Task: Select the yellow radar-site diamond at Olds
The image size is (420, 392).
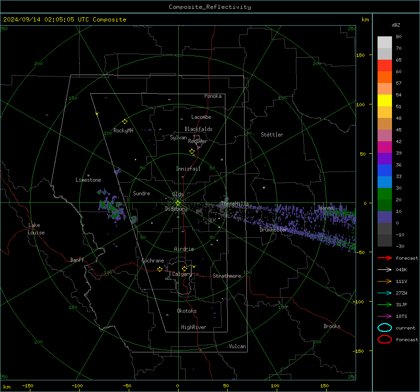Action: coord(178,203)
